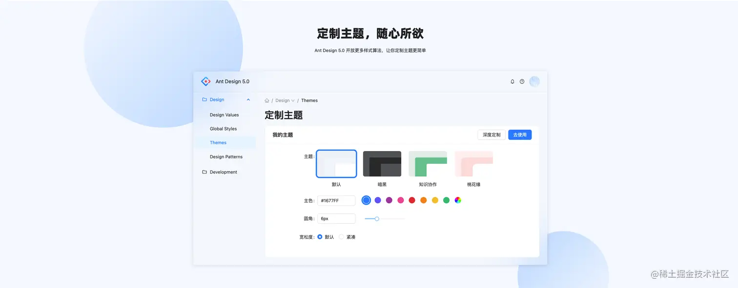Open the user avatar menu

pyautogui.click(x=534, y=81)
